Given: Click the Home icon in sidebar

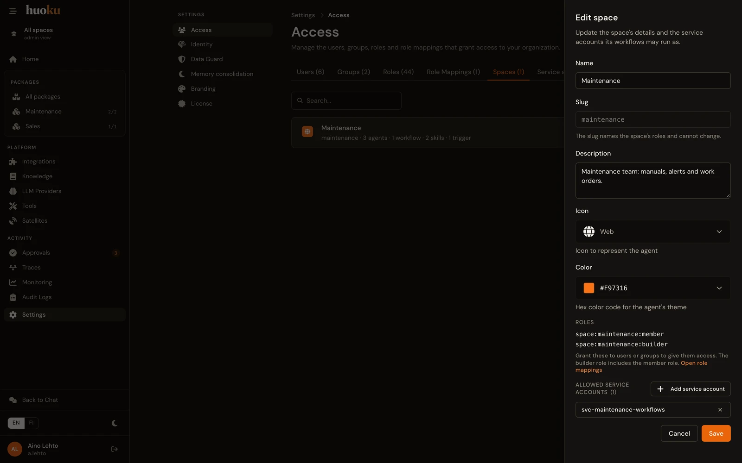Looking at the screenshot, I should (x=13, y=59).
